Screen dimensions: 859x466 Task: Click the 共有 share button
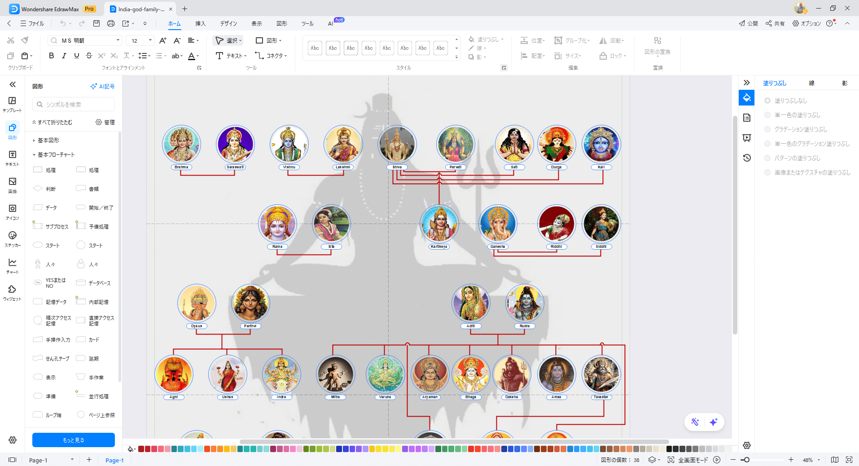(x=775, y=23)
